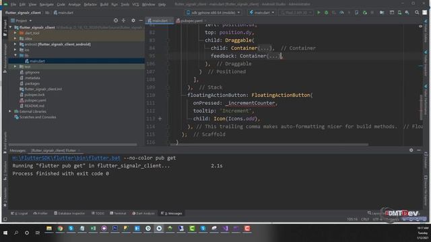Click the hot reload lightning icon
Screen dimensions: 431x242
pyautogui.click(x=350, y=13)
